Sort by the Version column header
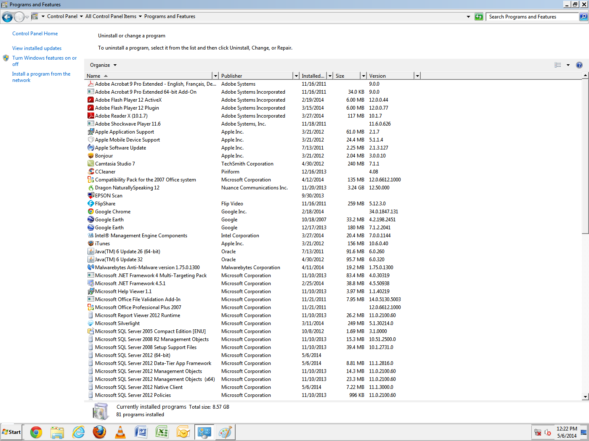 coord(391,76)
